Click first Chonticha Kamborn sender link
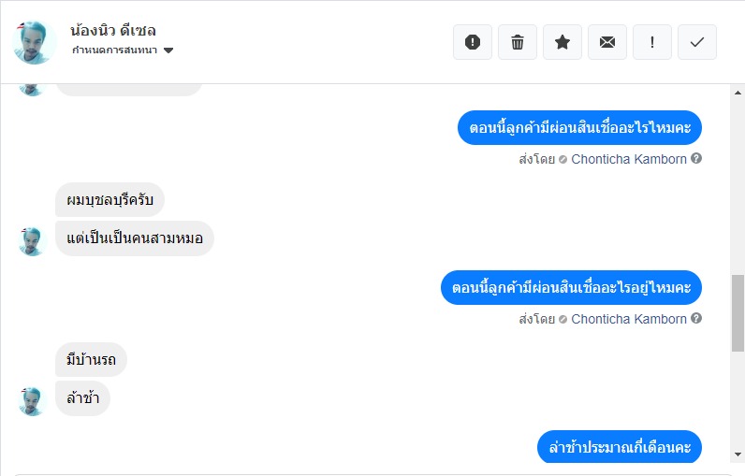The height and width of the screenshot is (476, 745). tap(629, 159)
